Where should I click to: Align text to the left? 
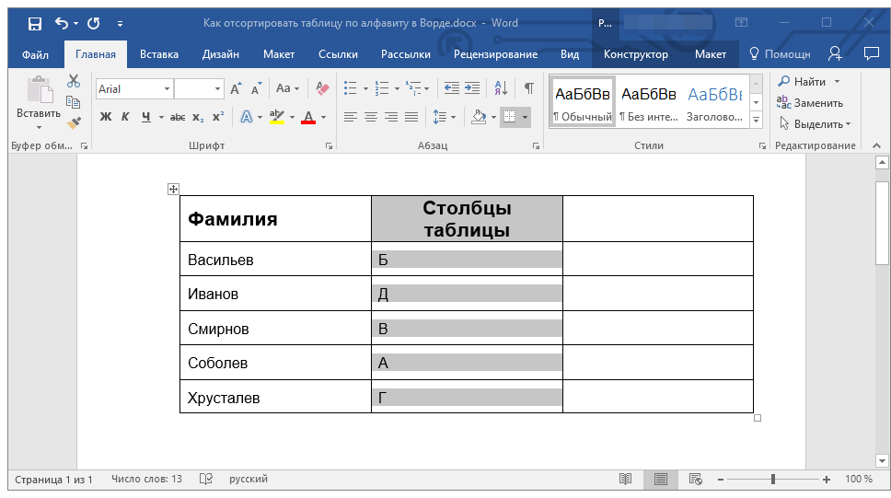[x=350, y=117]
